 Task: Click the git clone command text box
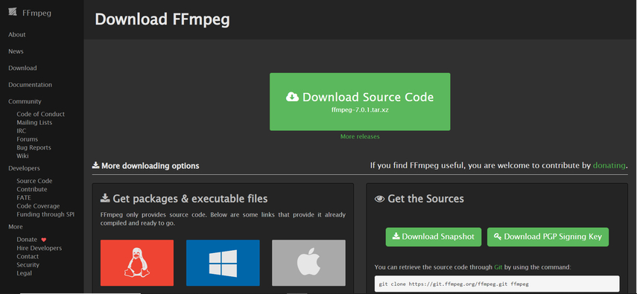pyautogui.click(x=497, y=284)
